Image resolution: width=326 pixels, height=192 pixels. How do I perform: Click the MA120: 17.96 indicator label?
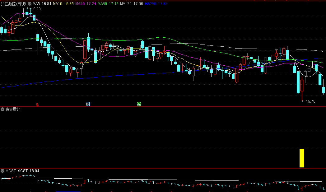tap(132, 4)
